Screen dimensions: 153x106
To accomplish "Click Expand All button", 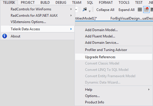I will coord(126,10).
